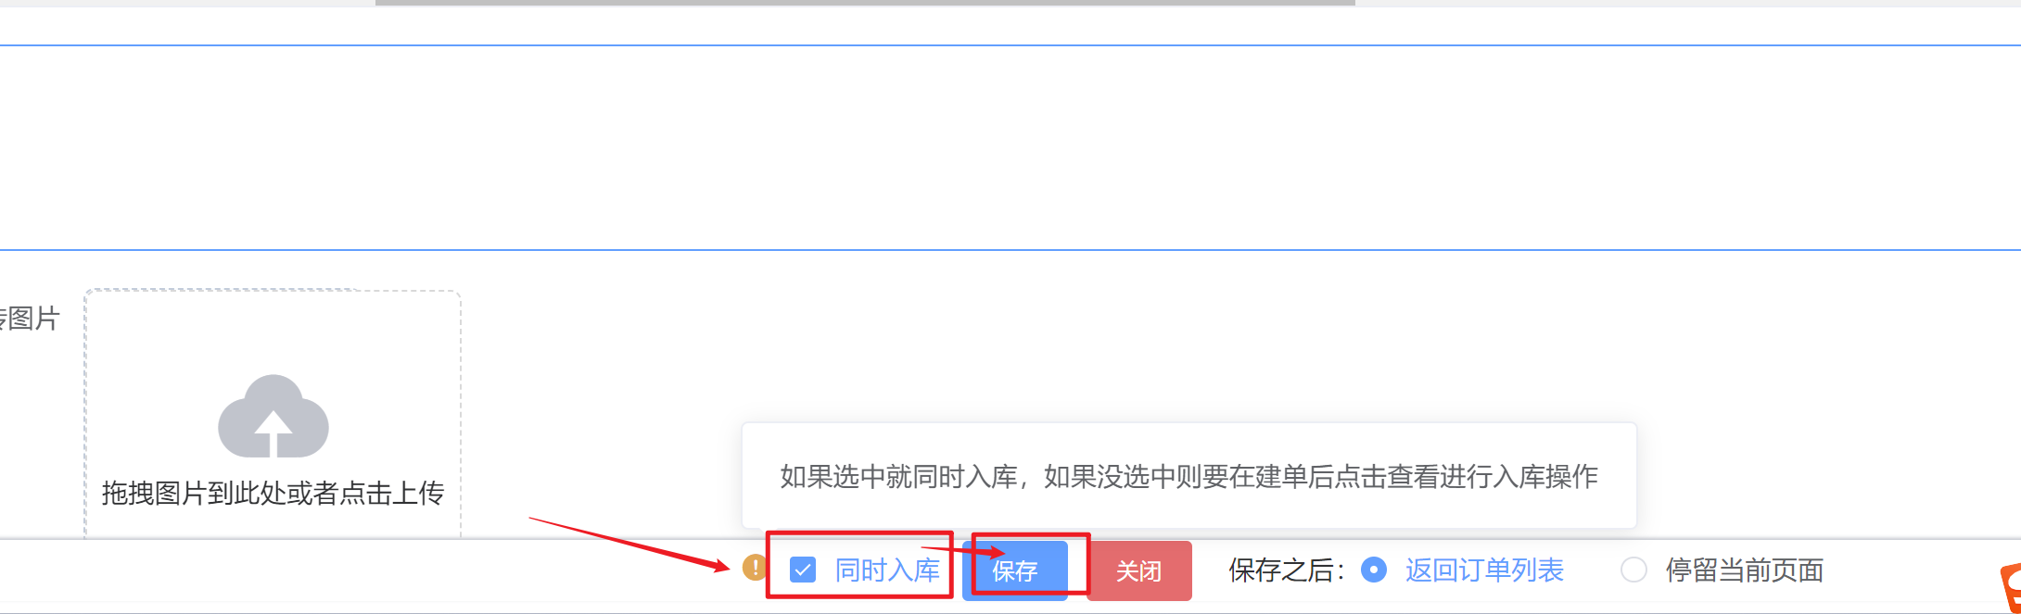
Task: Click the gray cloud upload icon
Action: pyautogui.click(x=273, y=416)
